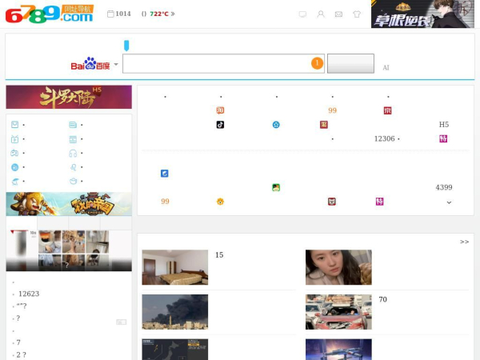Open the black smoke city news thumbnail
The height and width of the screenshot is (360, 480).
pos(175,312)
